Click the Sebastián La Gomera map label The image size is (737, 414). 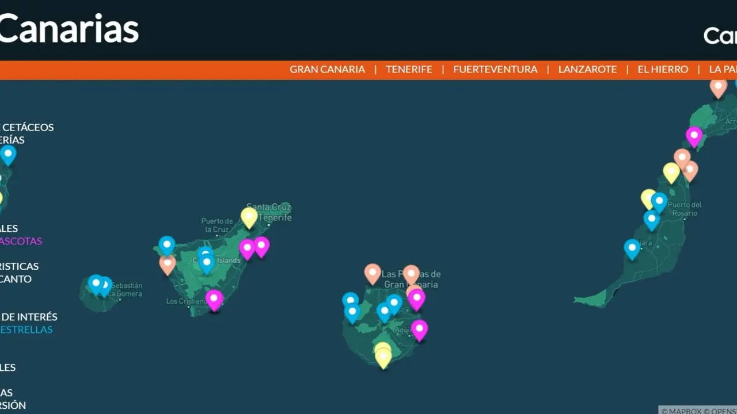point(127,289)
